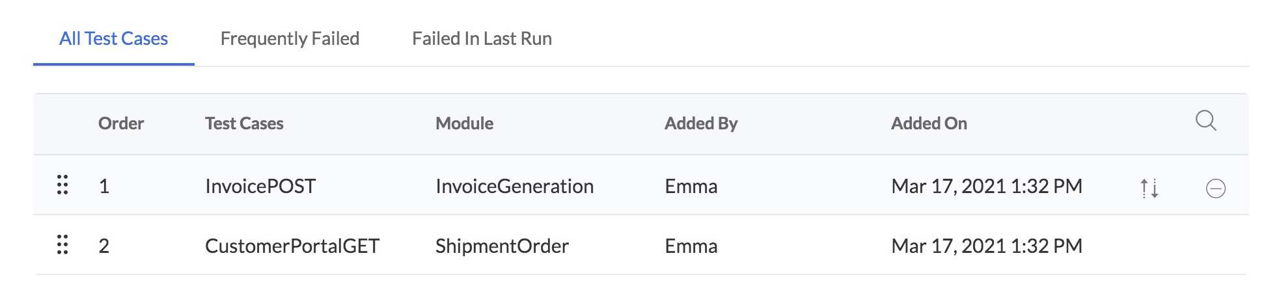This screenshot has width=1268, height=301.
Task: Click the Added By column header
Action: tap(700, 124)
